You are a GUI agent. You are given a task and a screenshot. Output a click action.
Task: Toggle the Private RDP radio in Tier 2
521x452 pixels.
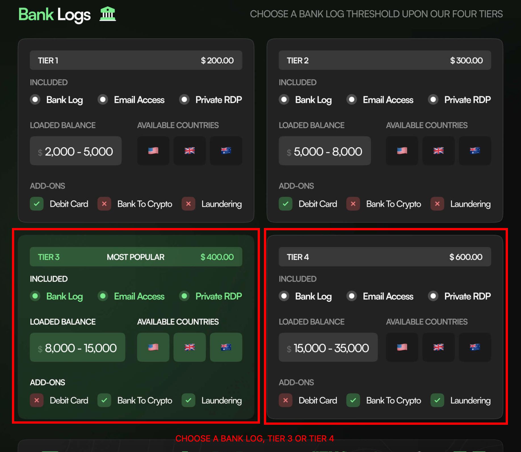[x=433, y=100]
